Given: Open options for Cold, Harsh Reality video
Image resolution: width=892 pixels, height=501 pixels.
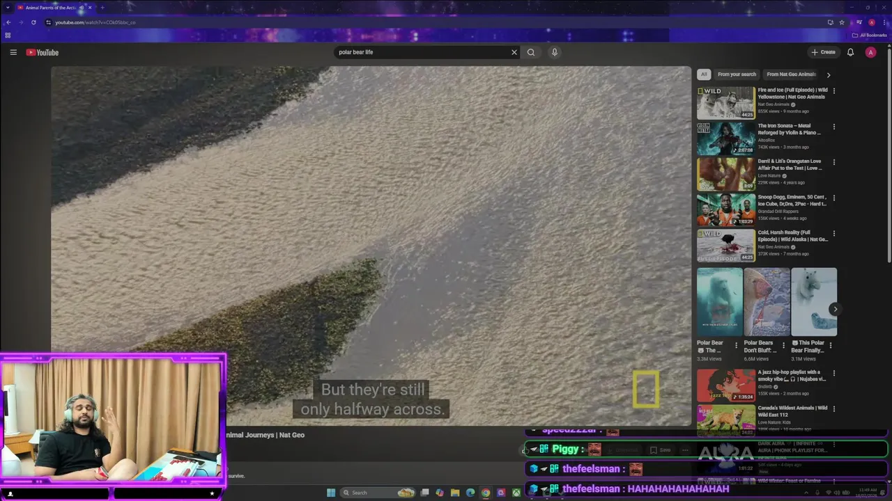Looking at the screenshot, I should (x=834, y=234).
